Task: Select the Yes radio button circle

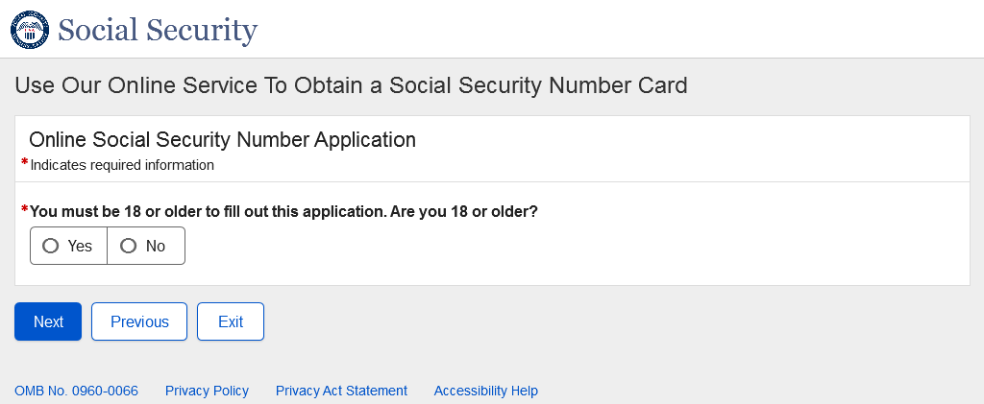Action: point(51,246)
